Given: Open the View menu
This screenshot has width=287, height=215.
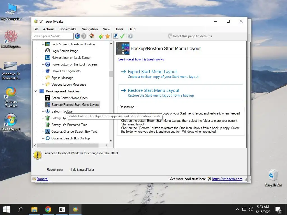Looking at the screenshot, I should 107,29.
